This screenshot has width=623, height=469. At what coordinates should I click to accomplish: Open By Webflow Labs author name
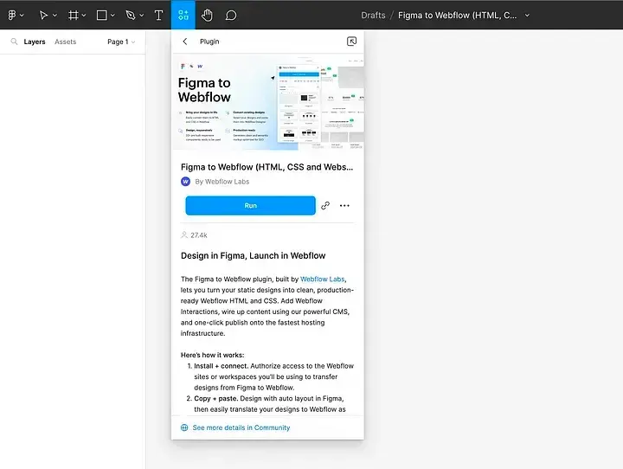coord(222,181)
